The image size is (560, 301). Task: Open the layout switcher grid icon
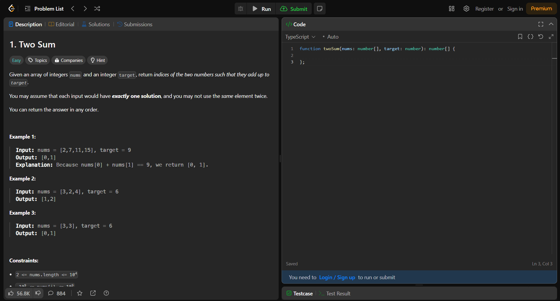(451, 9)
